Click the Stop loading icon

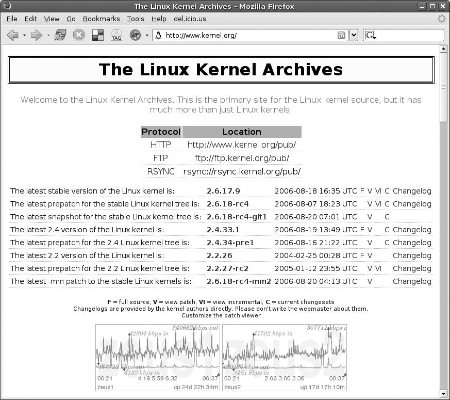click(79, 35)
